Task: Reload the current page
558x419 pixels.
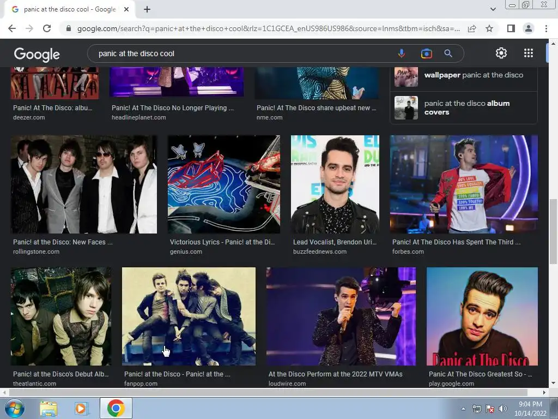Action: (x=47, y=28)
